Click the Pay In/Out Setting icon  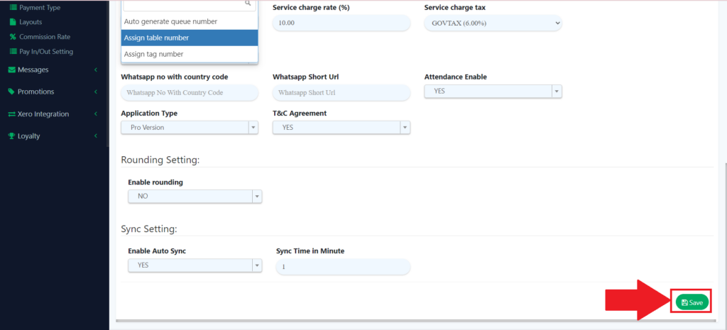point(13,52)
